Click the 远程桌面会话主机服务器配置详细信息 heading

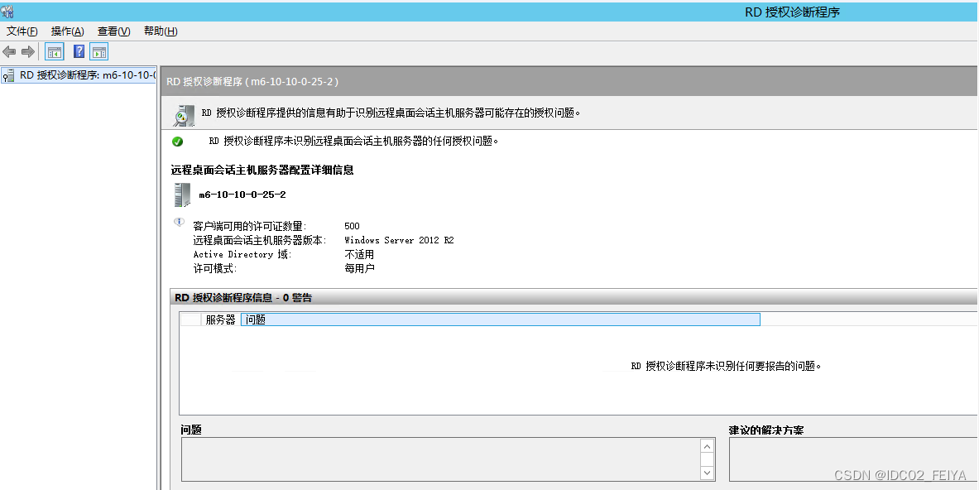(x=262, y=170)
